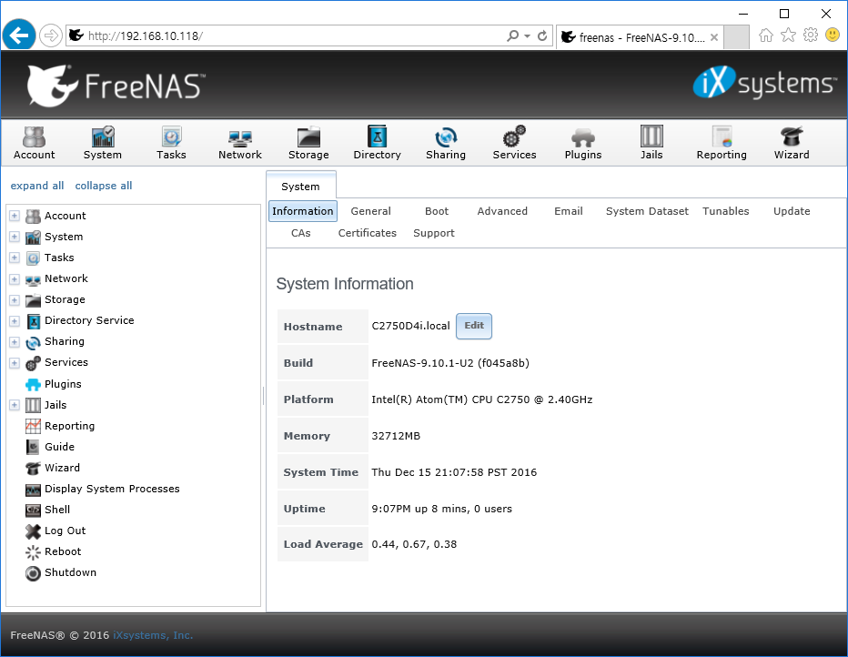Click the browser forward arrow button
Viewport: 848px width, 657px height.
tap(50, 36)
